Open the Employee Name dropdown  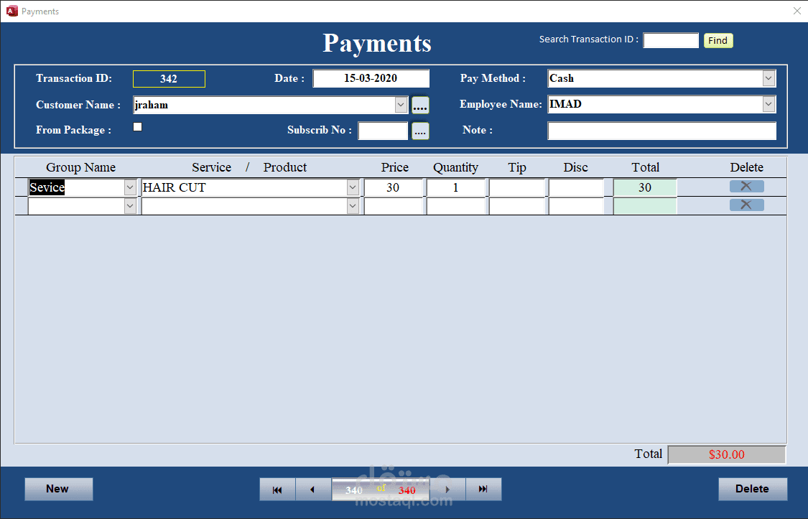[768, 104]
